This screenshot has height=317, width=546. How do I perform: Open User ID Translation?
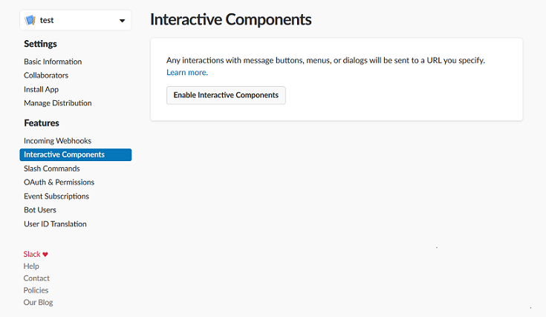click(x=55, y=223)
